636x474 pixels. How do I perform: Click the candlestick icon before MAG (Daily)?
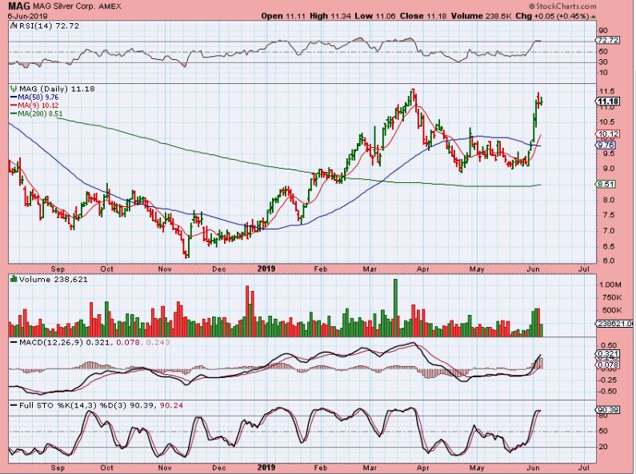click(14, 88)
